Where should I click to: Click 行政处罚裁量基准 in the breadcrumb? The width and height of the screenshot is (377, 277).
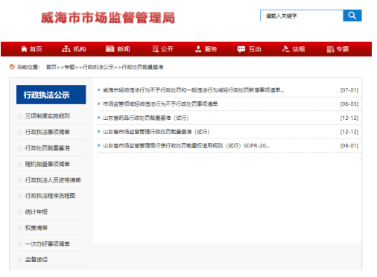142,67
